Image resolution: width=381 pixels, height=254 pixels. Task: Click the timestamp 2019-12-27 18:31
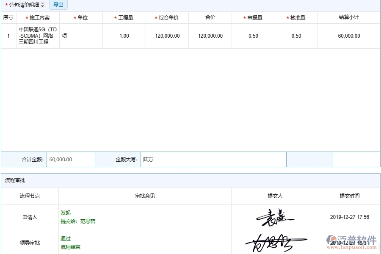(x=349, y=243)
